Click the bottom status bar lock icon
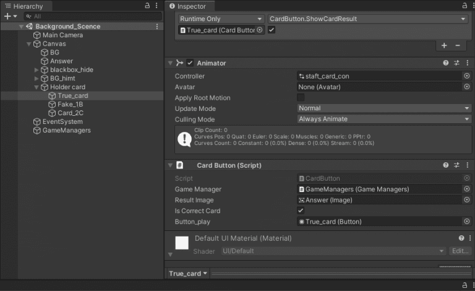The width and height of the screenshot is (475, 291). tap(464, 285)
